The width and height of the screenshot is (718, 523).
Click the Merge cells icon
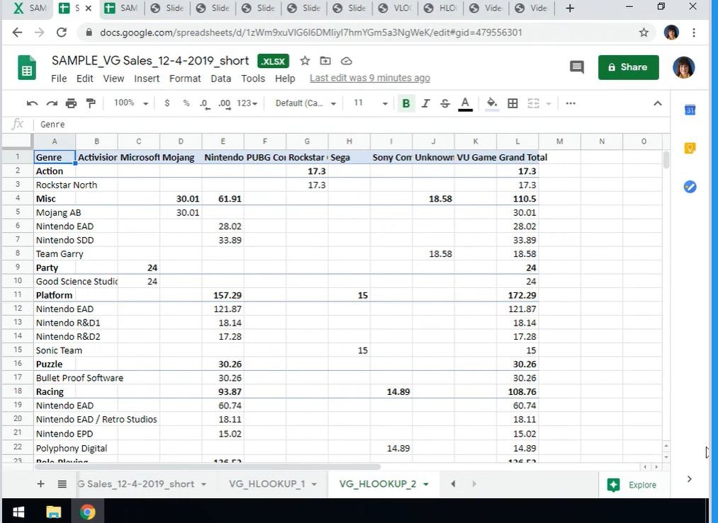(534, 103)
